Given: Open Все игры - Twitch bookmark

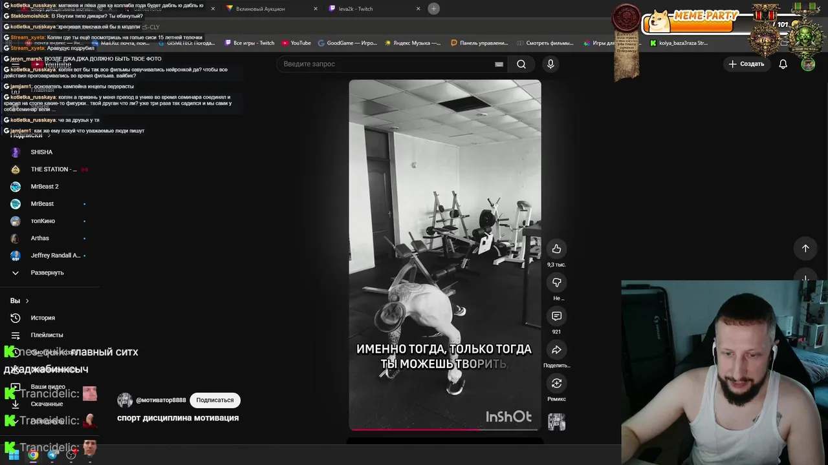Looking at the screenshot, I should (250, 43).
